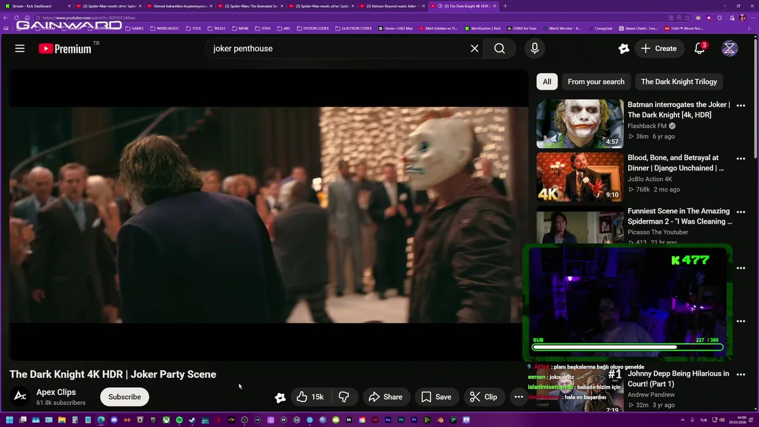Open options for Django Unchained video
Viewport: 759px width, 427px height.
click(x=741, y=159)
